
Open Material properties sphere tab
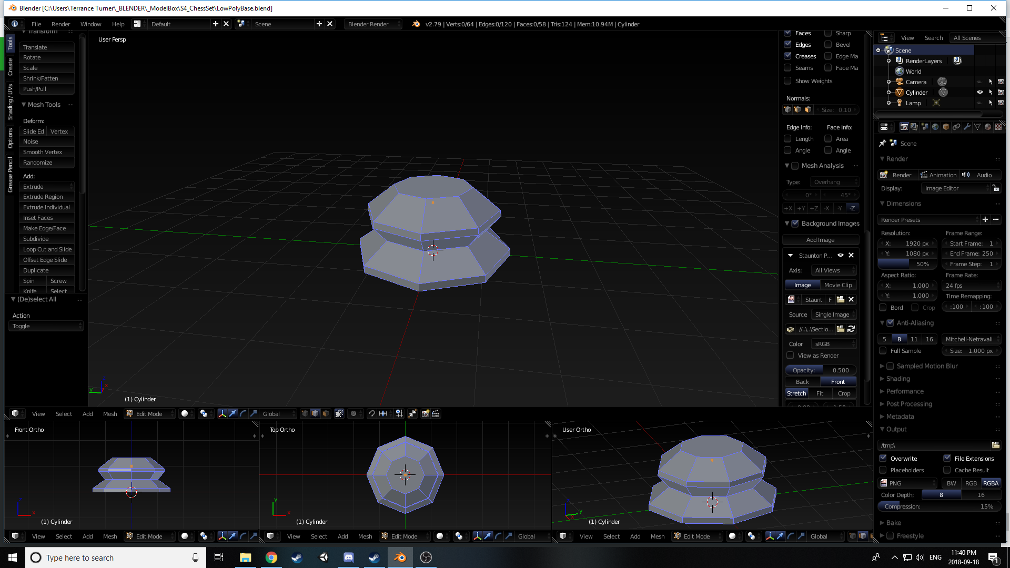coord(988,127)
